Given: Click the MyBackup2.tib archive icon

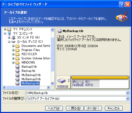Looking at the screenshot, I should [17, 75].
